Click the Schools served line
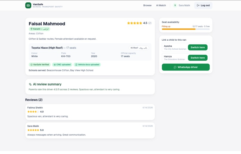 (x=61, y=70)
